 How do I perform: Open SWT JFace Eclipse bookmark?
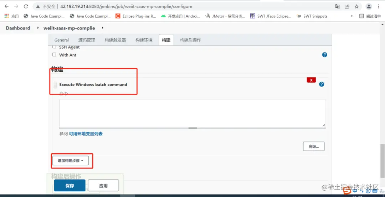(x=271, y=16)
